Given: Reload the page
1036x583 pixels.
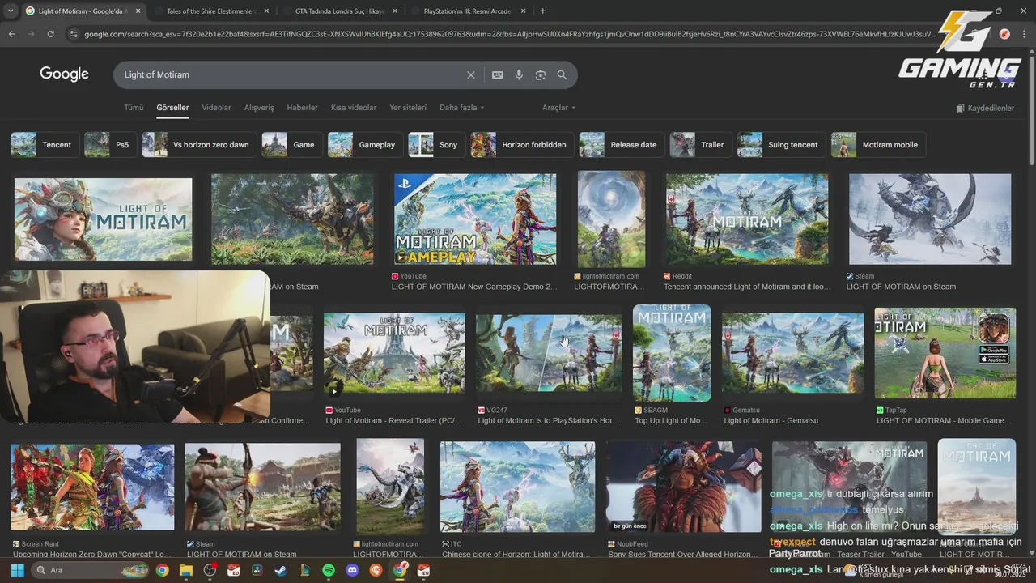Looking at the screenshot, I should [50, 34].
